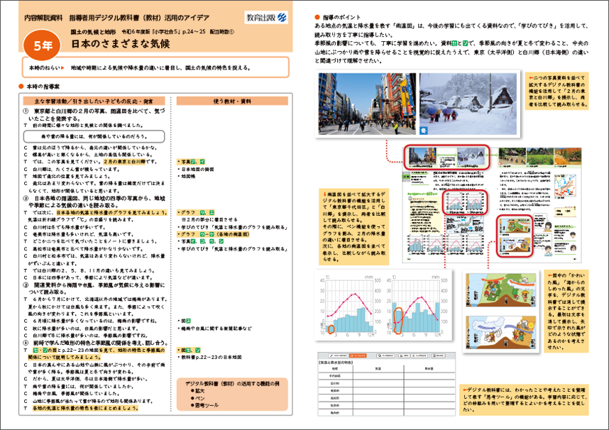Image resolution: width=609 pixels, height=430 pixels.
Task: Click the yellow note about 思考ツール function
Action: [x=524, y=399]
